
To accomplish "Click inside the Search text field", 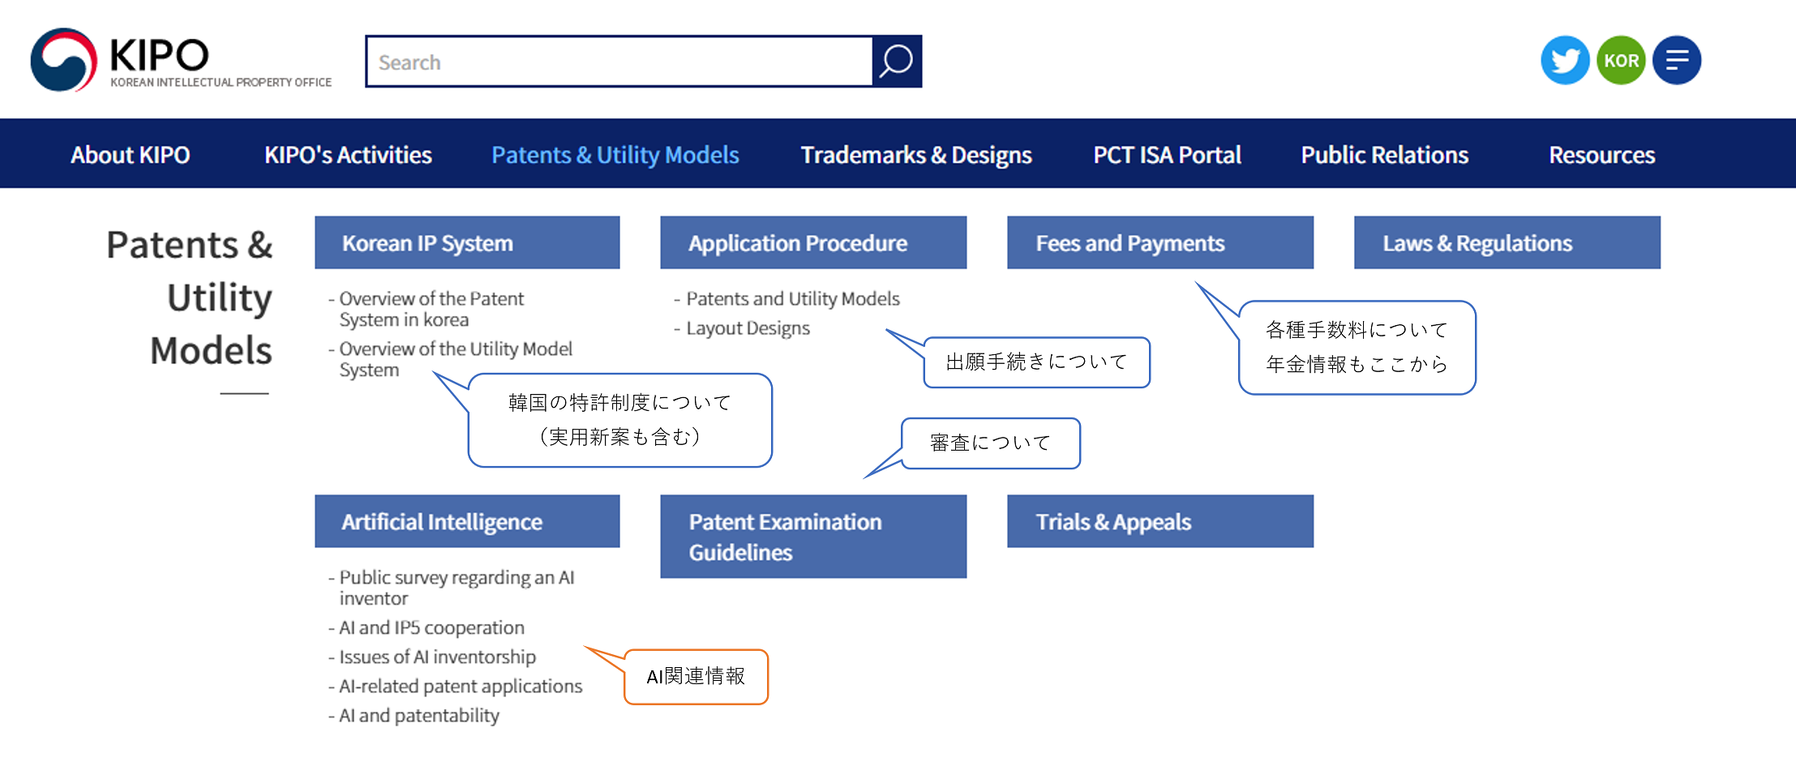I will click(619, 62).
